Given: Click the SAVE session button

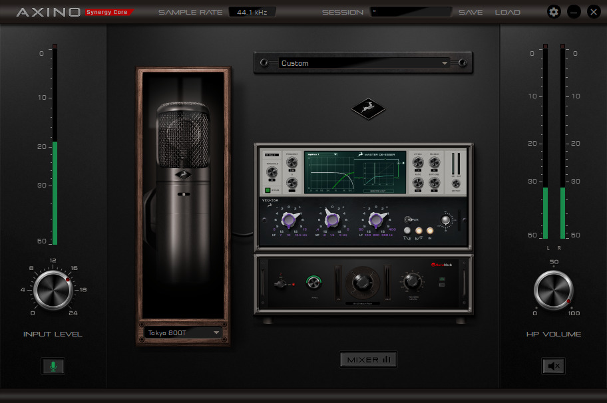Looking at the screenshot, I should coord(471,13).
